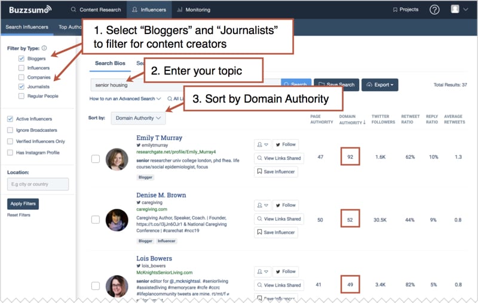Open Denise M. Brown's profile photo
The width and height of the screenshot is (478, 303).
[117, 220]
